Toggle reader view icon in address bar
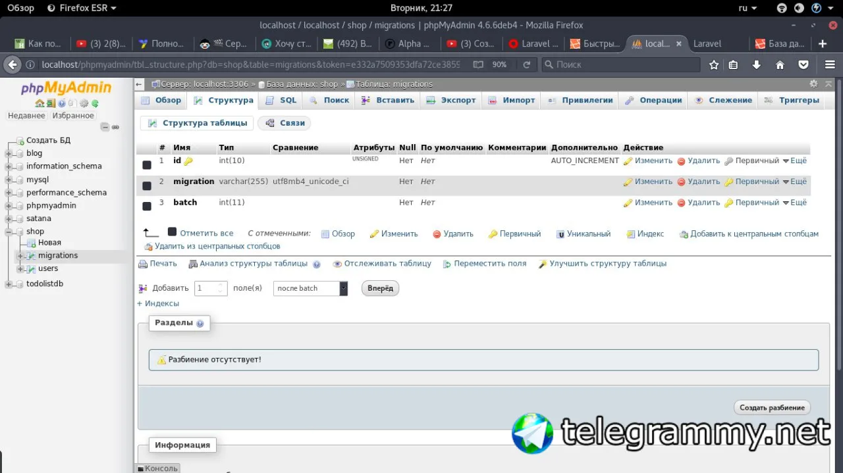 (x=478, y=64)
